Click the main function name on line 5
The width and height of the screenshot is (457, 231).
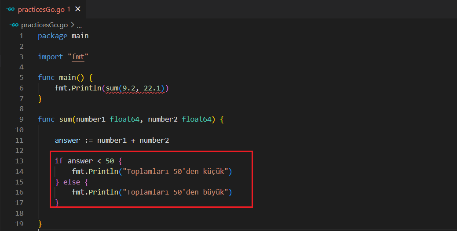[67, 77]
